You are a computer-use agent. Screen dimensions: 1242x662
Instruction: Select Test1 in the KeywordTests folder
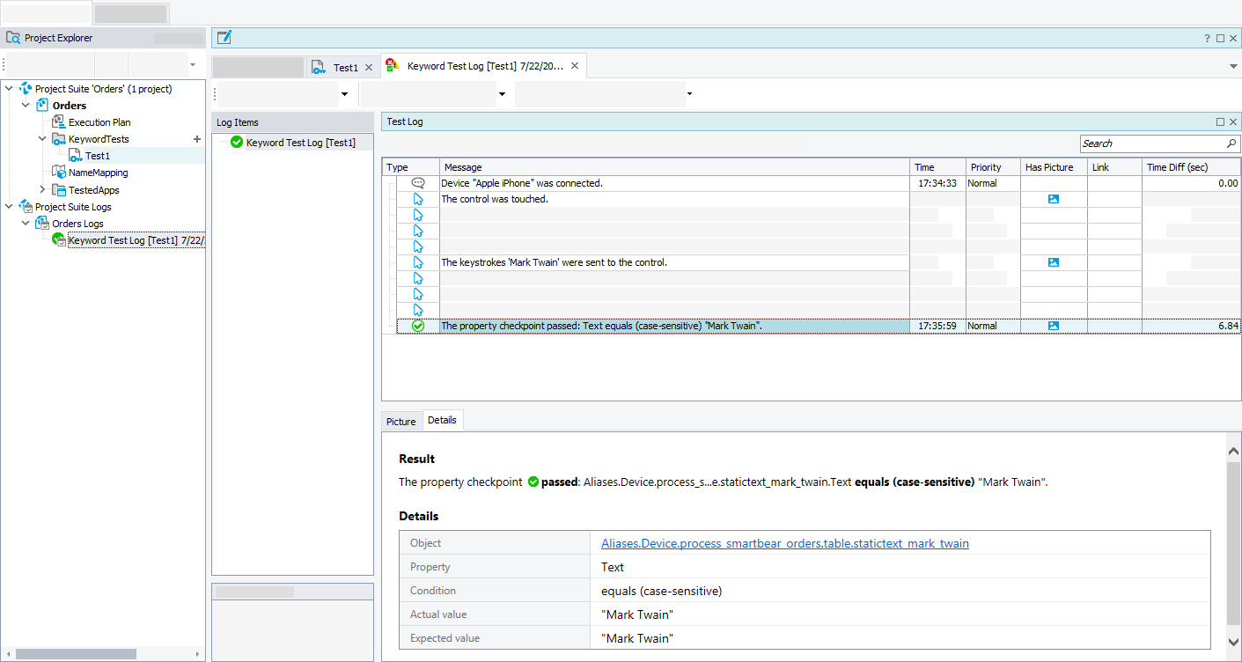tap(97, 156)
